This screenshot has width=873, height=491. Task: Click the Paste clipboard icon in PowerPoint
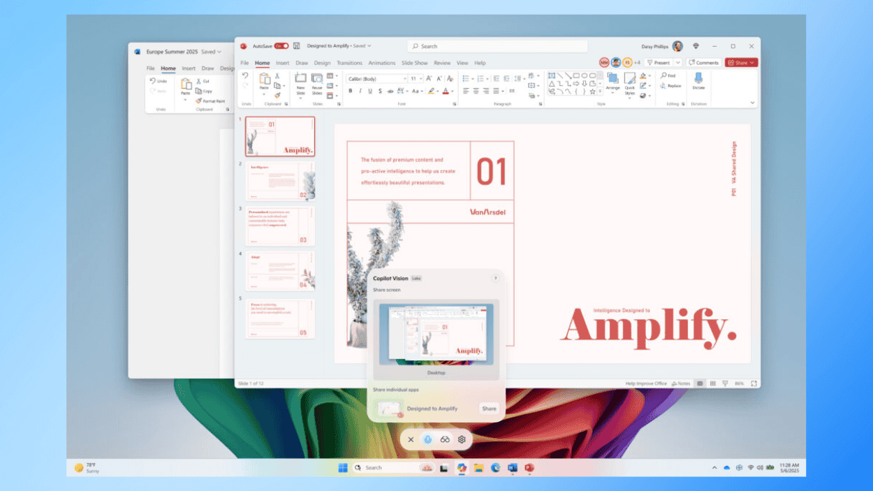tap(264, 79)
